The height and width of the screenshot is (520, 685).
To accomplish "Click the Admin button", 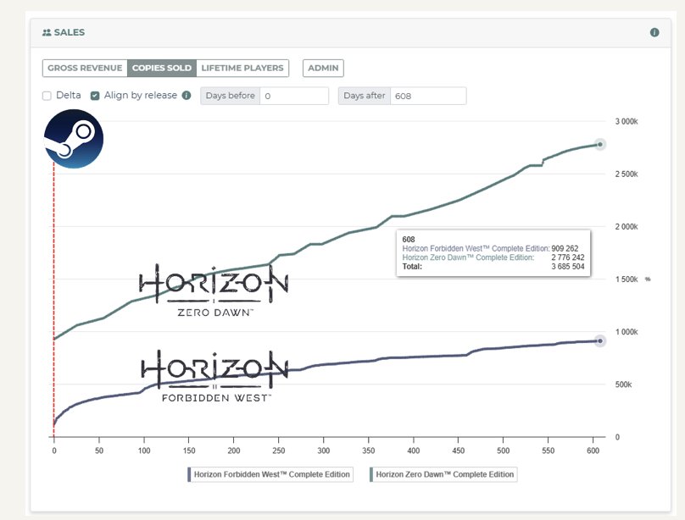I will (323, 68).
